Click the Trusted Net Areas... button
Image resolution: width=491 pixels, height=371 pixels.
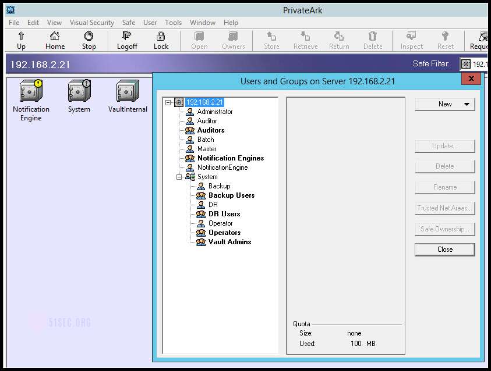(x=444, y=208)
